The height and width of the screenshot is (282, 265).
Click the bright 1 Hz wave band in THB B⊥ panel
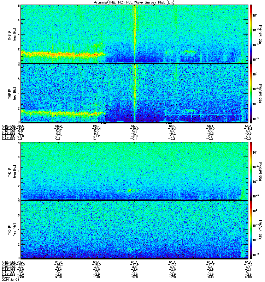tap(63, 54)
